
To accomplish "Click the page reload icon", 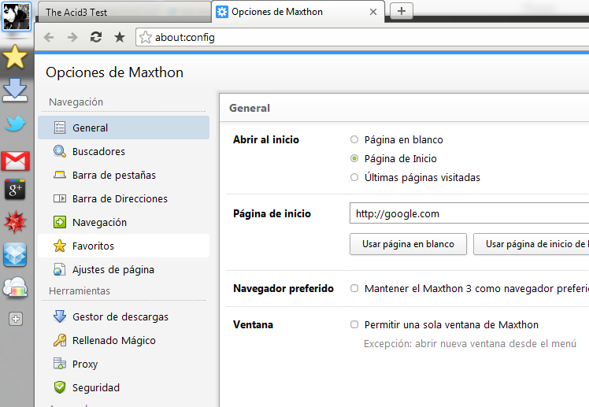I will 96,37.
